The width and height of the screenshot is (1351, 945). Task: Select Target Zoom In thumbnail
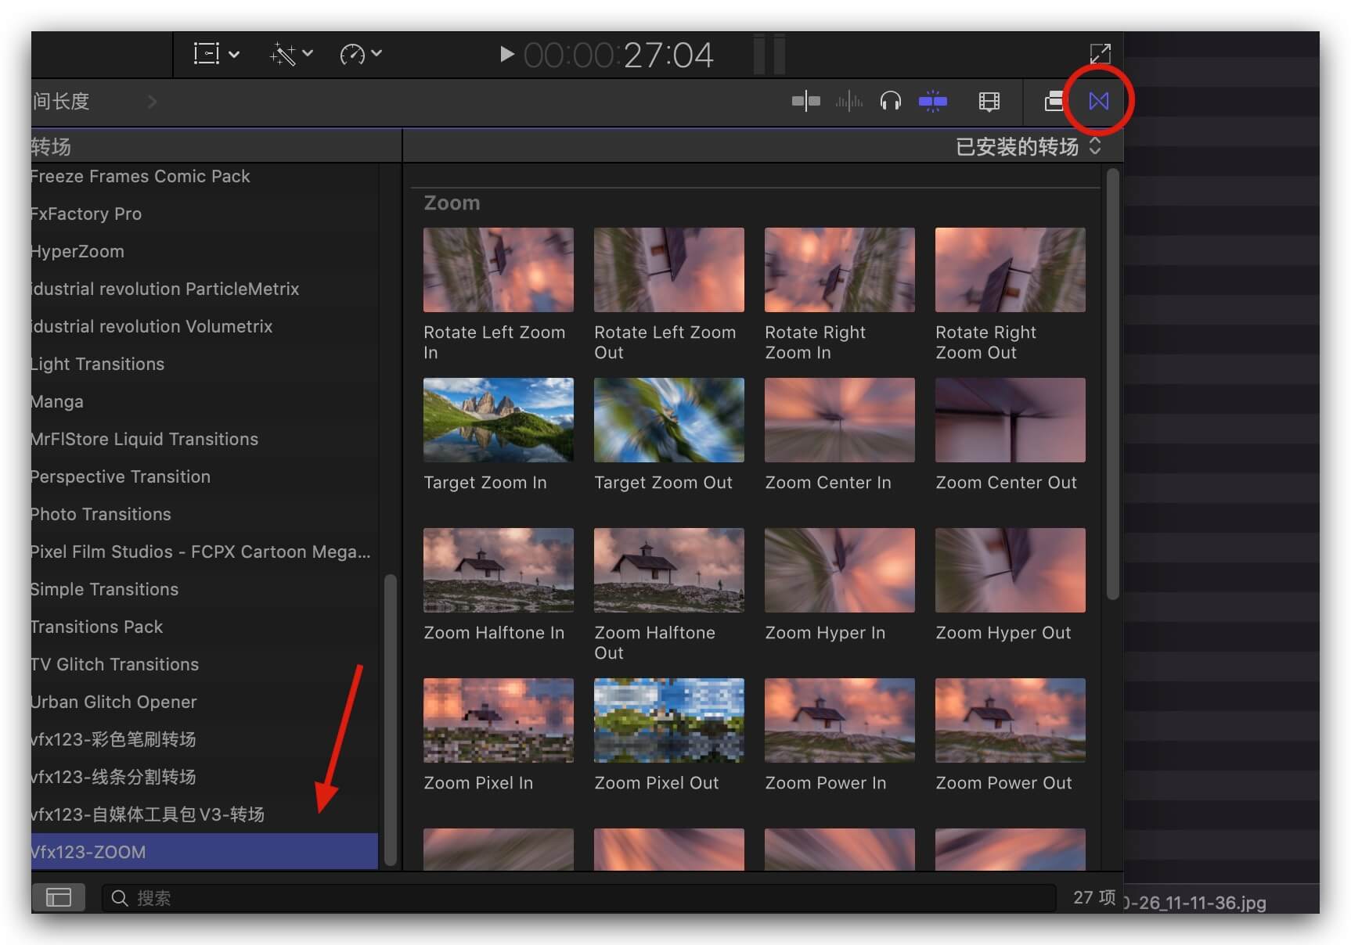499,420
